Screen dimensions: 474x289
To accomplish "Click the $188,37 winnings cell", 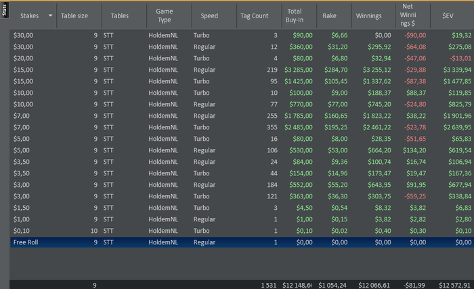I will 379,93.
